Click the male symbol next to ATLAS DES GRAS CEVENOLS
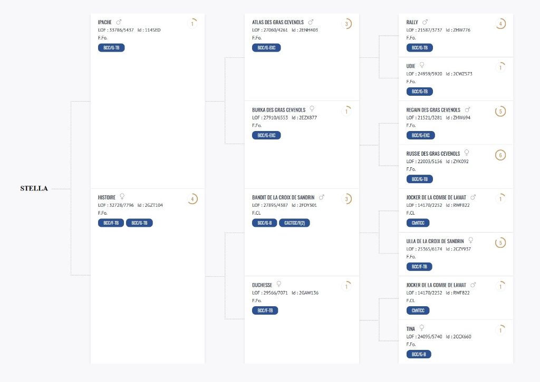Image resolution: width=540 pixels, height=382 pixels. (311, 22)
